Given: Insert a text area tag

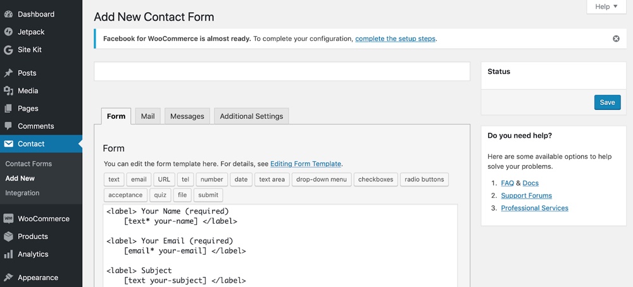Looking at the screenshot, I should click(x=272, y=180).
